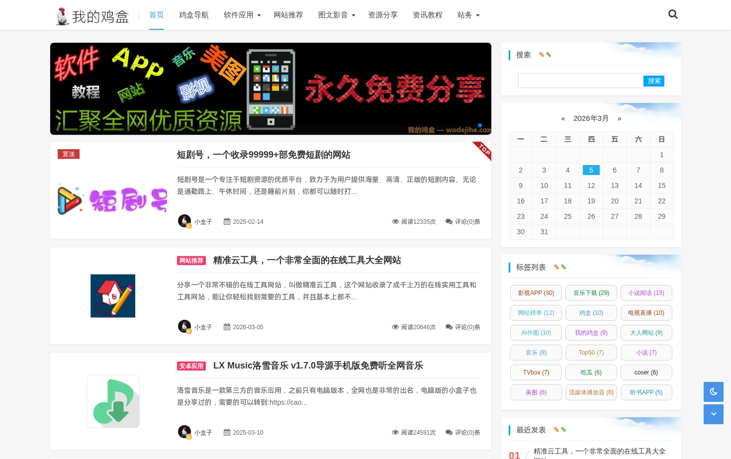Select tag 音乐 (8)

pos(536,353)
